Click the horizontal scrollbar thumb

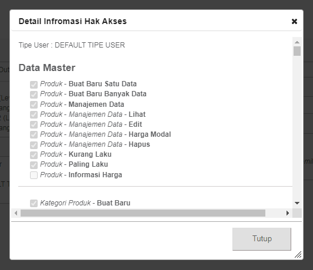[x=143, y=213]
